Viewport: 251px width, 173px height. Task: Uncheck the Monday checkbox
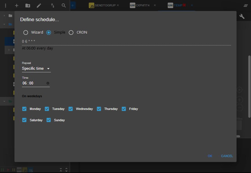pos(24,109)
